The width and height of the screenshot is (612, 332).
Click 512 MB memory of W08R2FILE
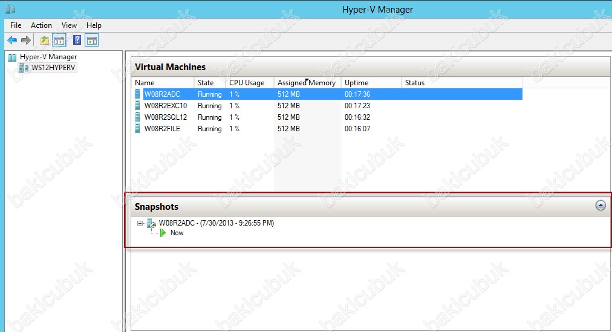(288, 128)
